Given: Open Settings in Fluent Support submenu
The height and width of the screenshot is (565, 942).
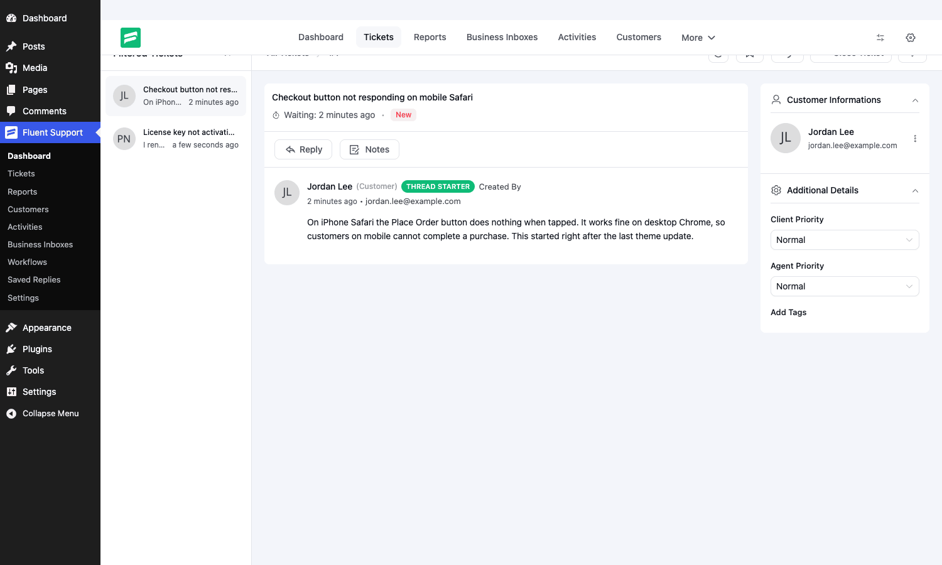Looking at the screenshot, I should coord(23,298).
